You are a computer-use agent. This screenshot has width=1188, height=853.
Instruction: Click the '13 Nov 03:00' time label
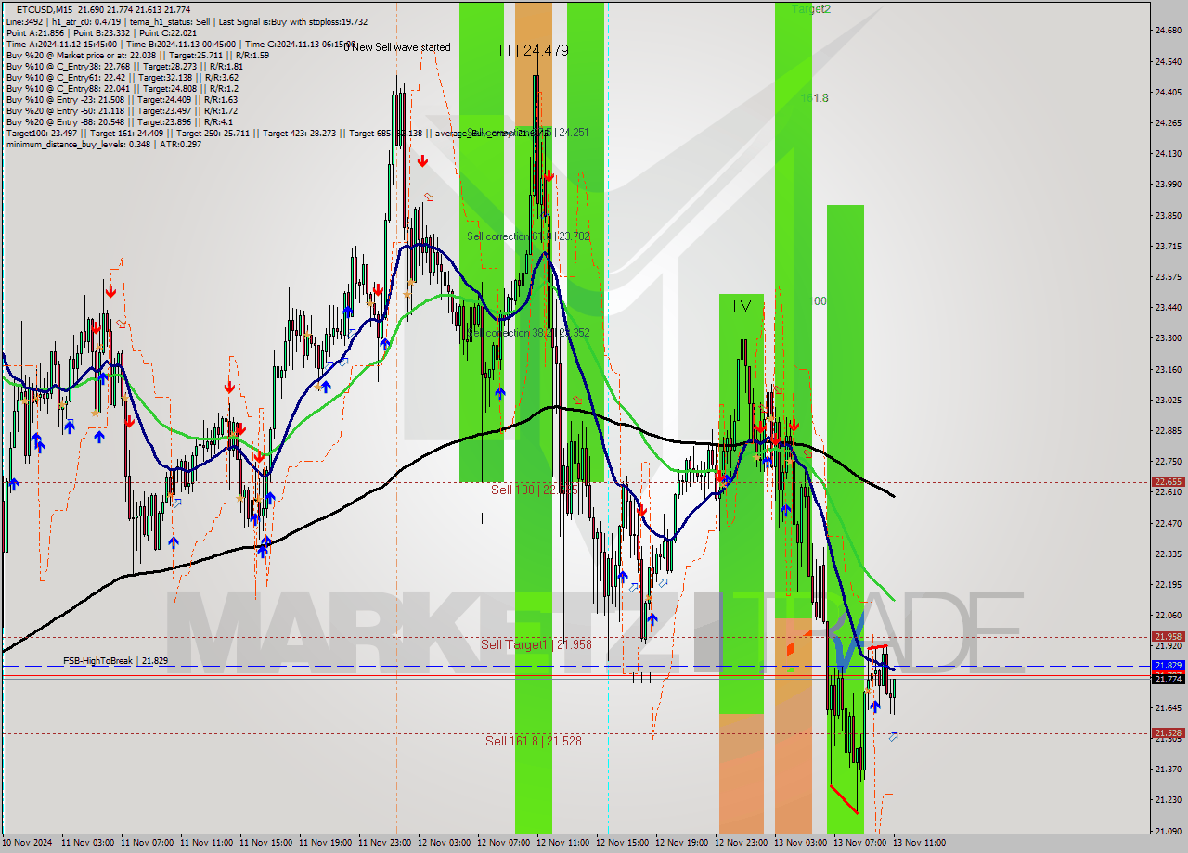tap(801, 843)
